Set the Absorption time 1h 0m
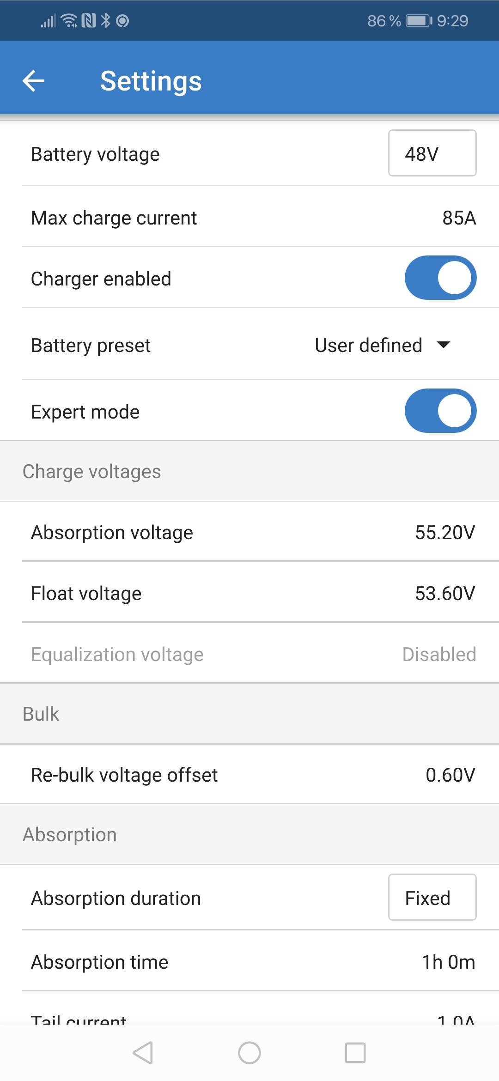 (x=249, y=962)
